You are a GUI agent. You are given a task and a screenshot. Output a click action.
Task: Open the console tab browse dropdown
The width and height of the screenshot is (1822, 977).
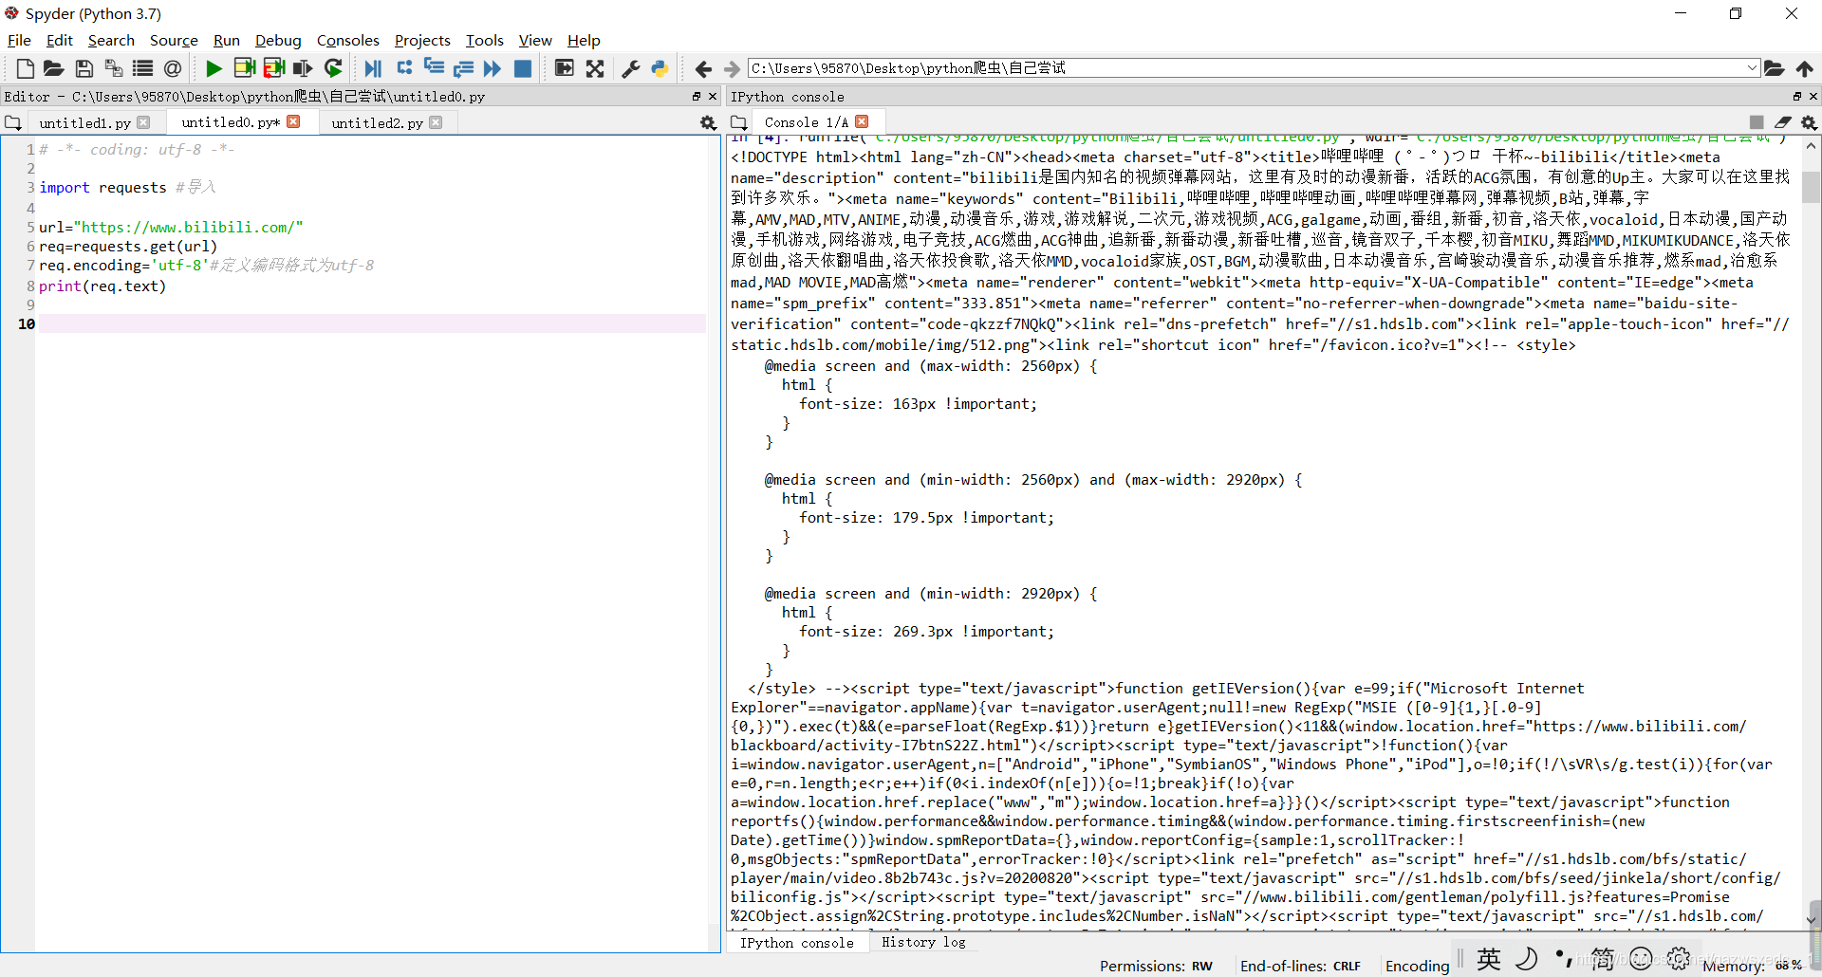click(x=739, y=123)
